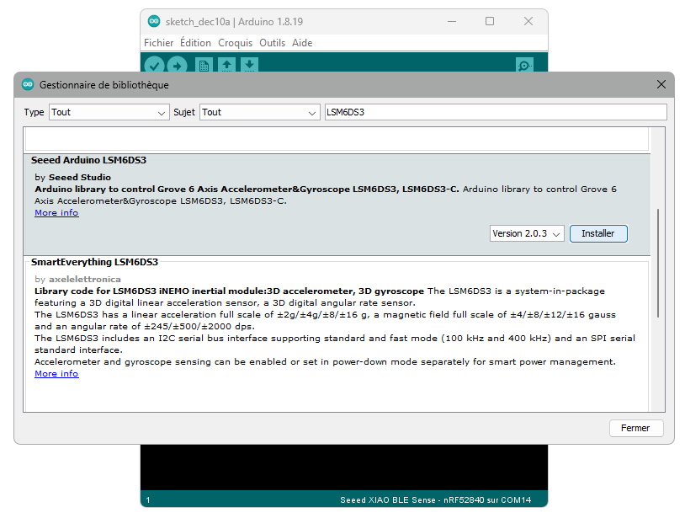Click the Upload arrow icon

(177, 65)
